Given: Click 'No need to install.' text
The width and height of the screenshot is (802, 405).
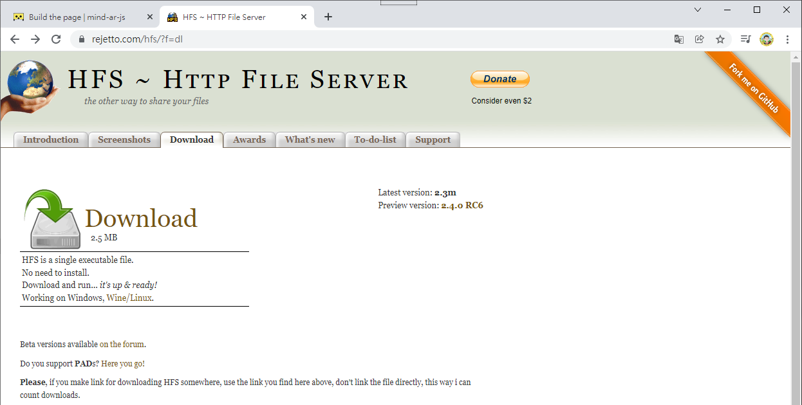Looking at the screenshot, I should pyautogui.click(x=55, y=273).
